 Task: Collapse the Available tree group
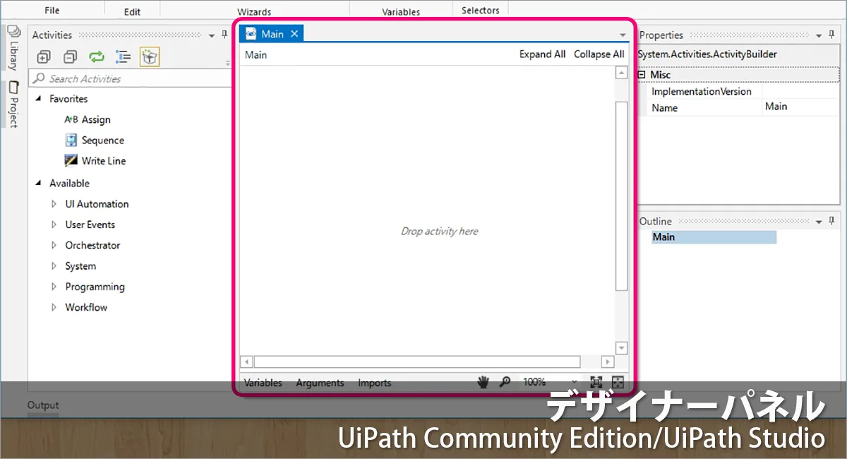pos(38,183)
